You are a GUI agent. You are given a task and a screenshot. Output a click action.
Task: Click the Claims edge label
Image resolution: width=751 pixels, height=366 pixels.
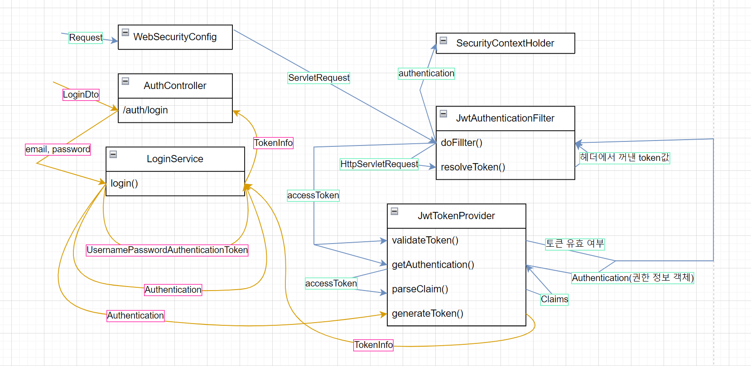554,299
